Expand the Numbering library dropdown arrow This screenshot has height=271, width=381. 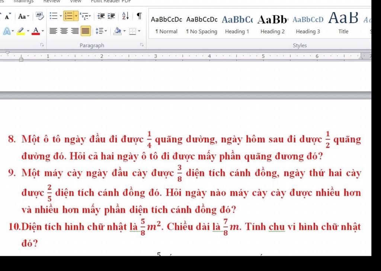[76, 16]
